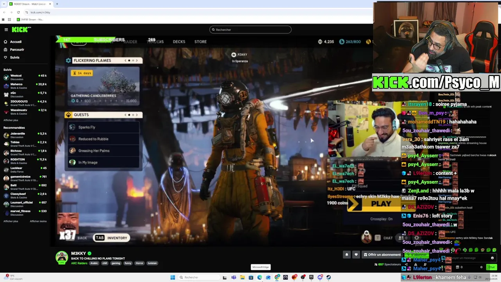Open the Greasing Her Palms quest
Image resolution: width=501 pixels, height=282 pixels.
coord(104,151)
